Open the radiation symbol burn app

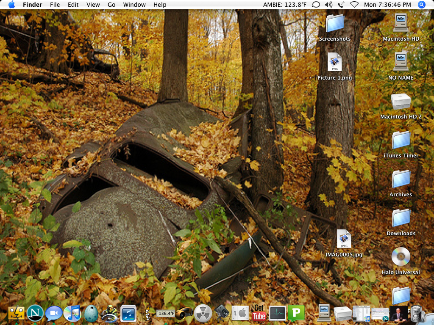click(x=203, y=314)
